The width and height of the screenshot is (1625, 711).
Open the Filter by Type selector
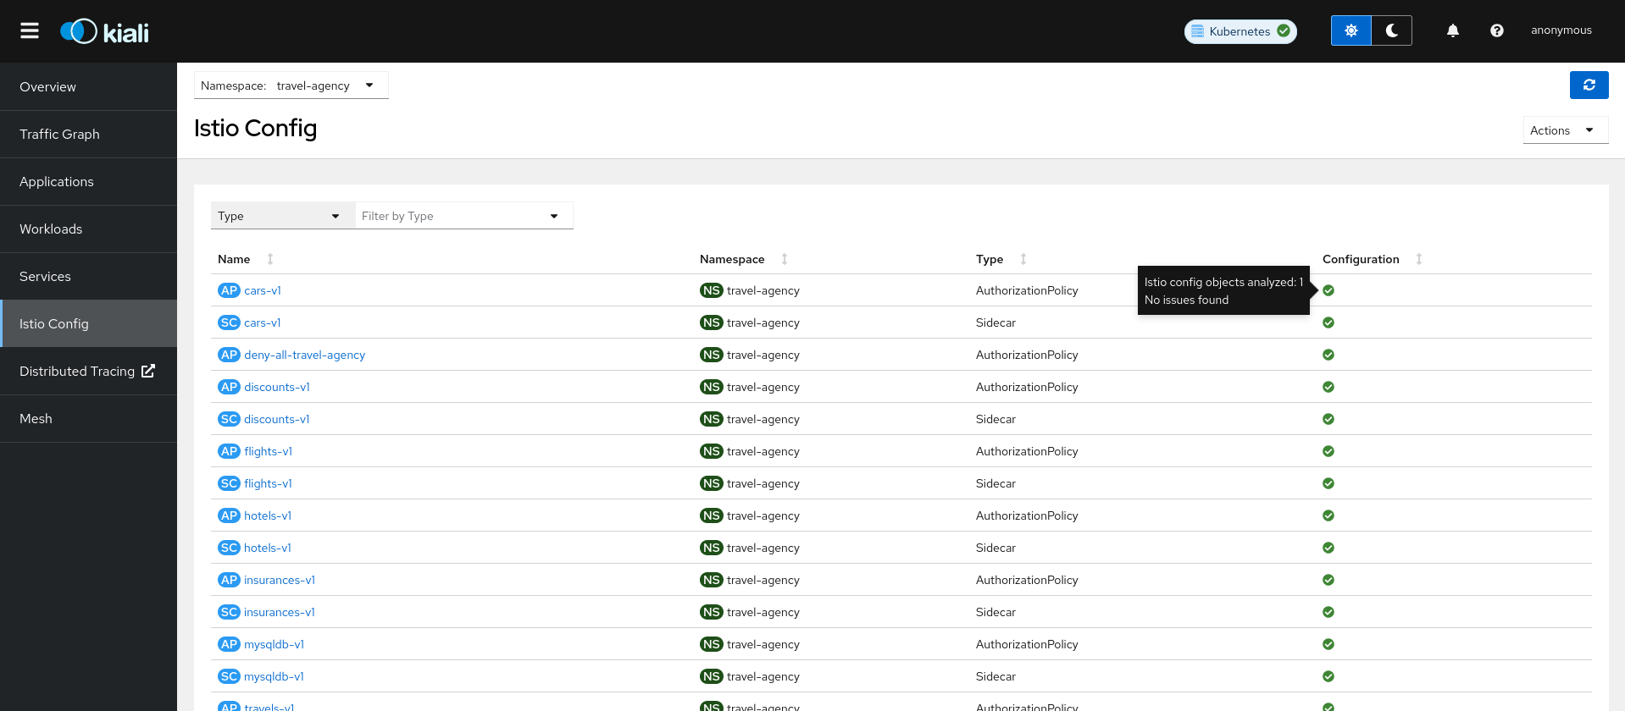coord(463,216)
